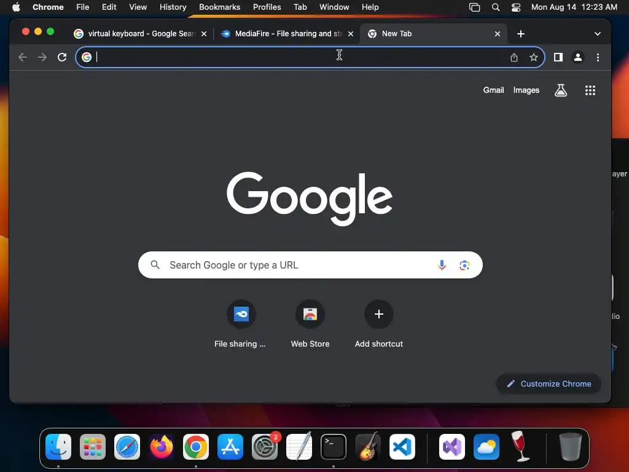
Task: Open TextEdit from the Dock
Action: 299,447
